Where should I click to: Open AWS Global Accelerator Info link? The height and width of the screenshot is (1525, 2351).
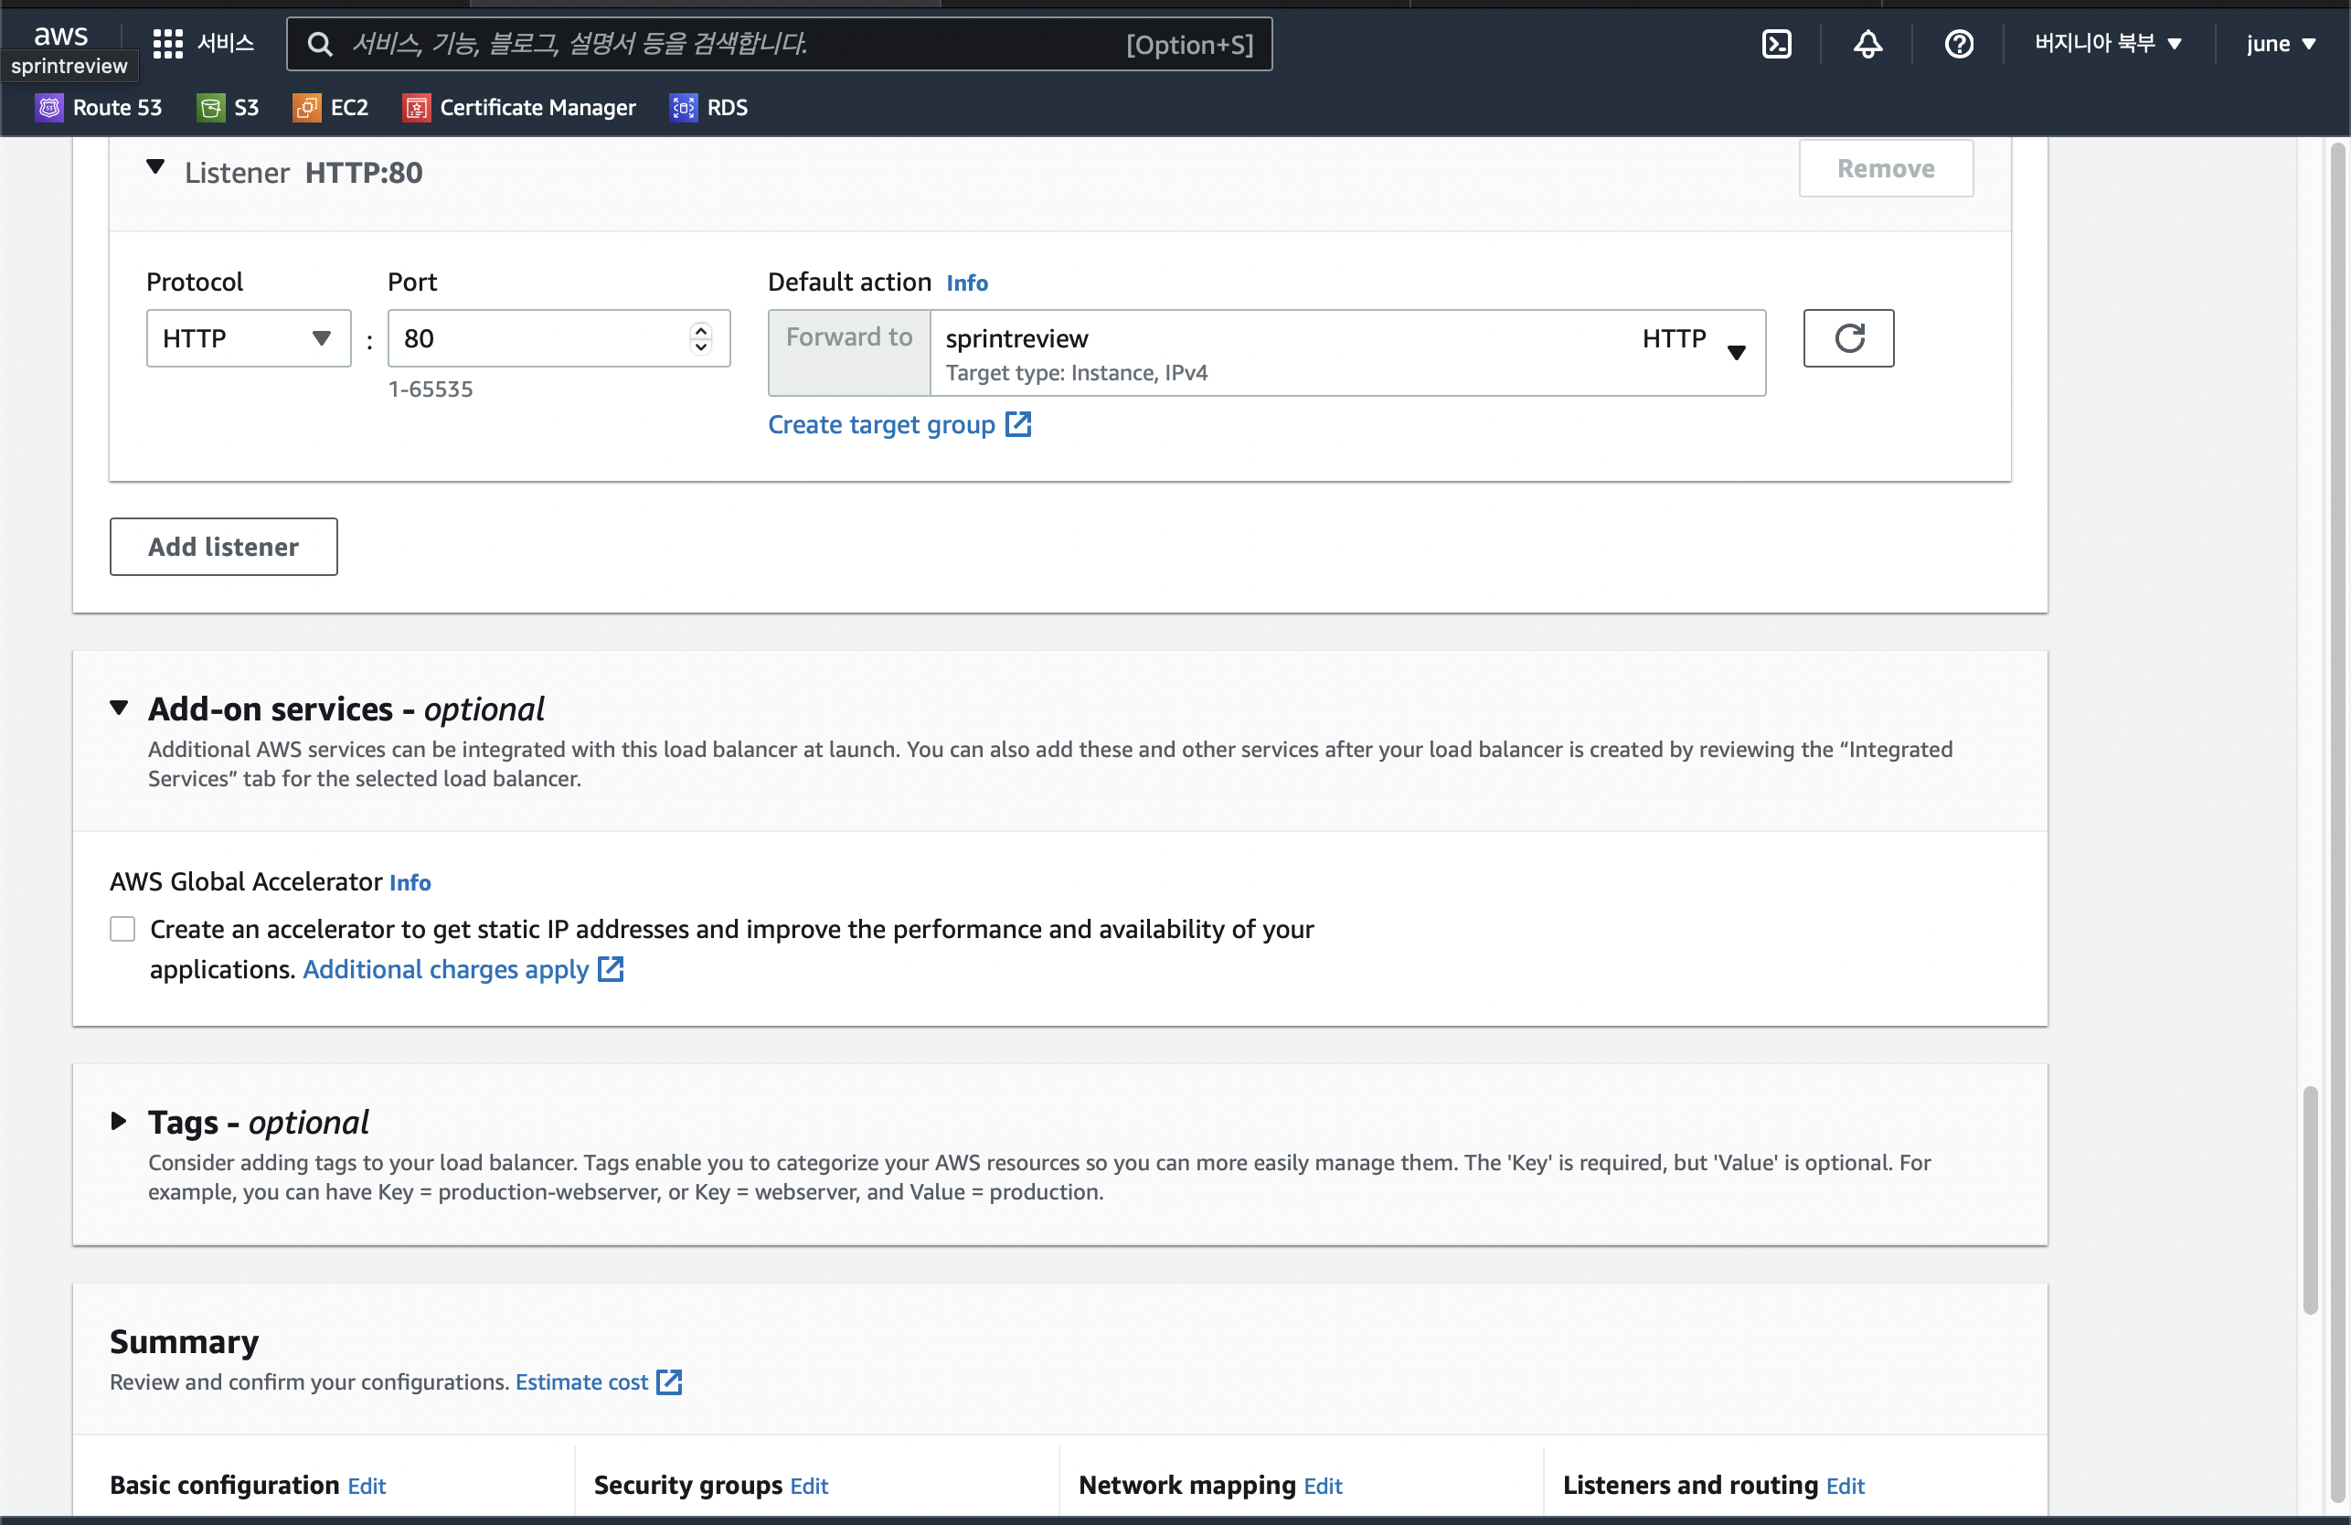point(410,881)
